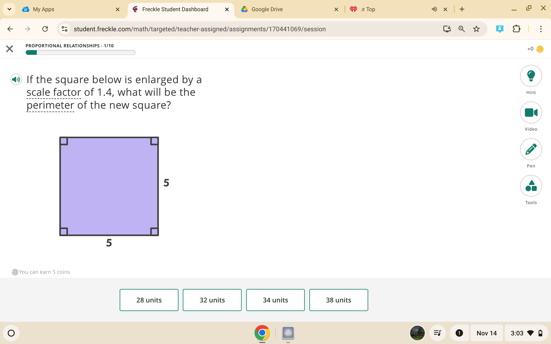Exit the assignment with the X button

coord(9,48)
